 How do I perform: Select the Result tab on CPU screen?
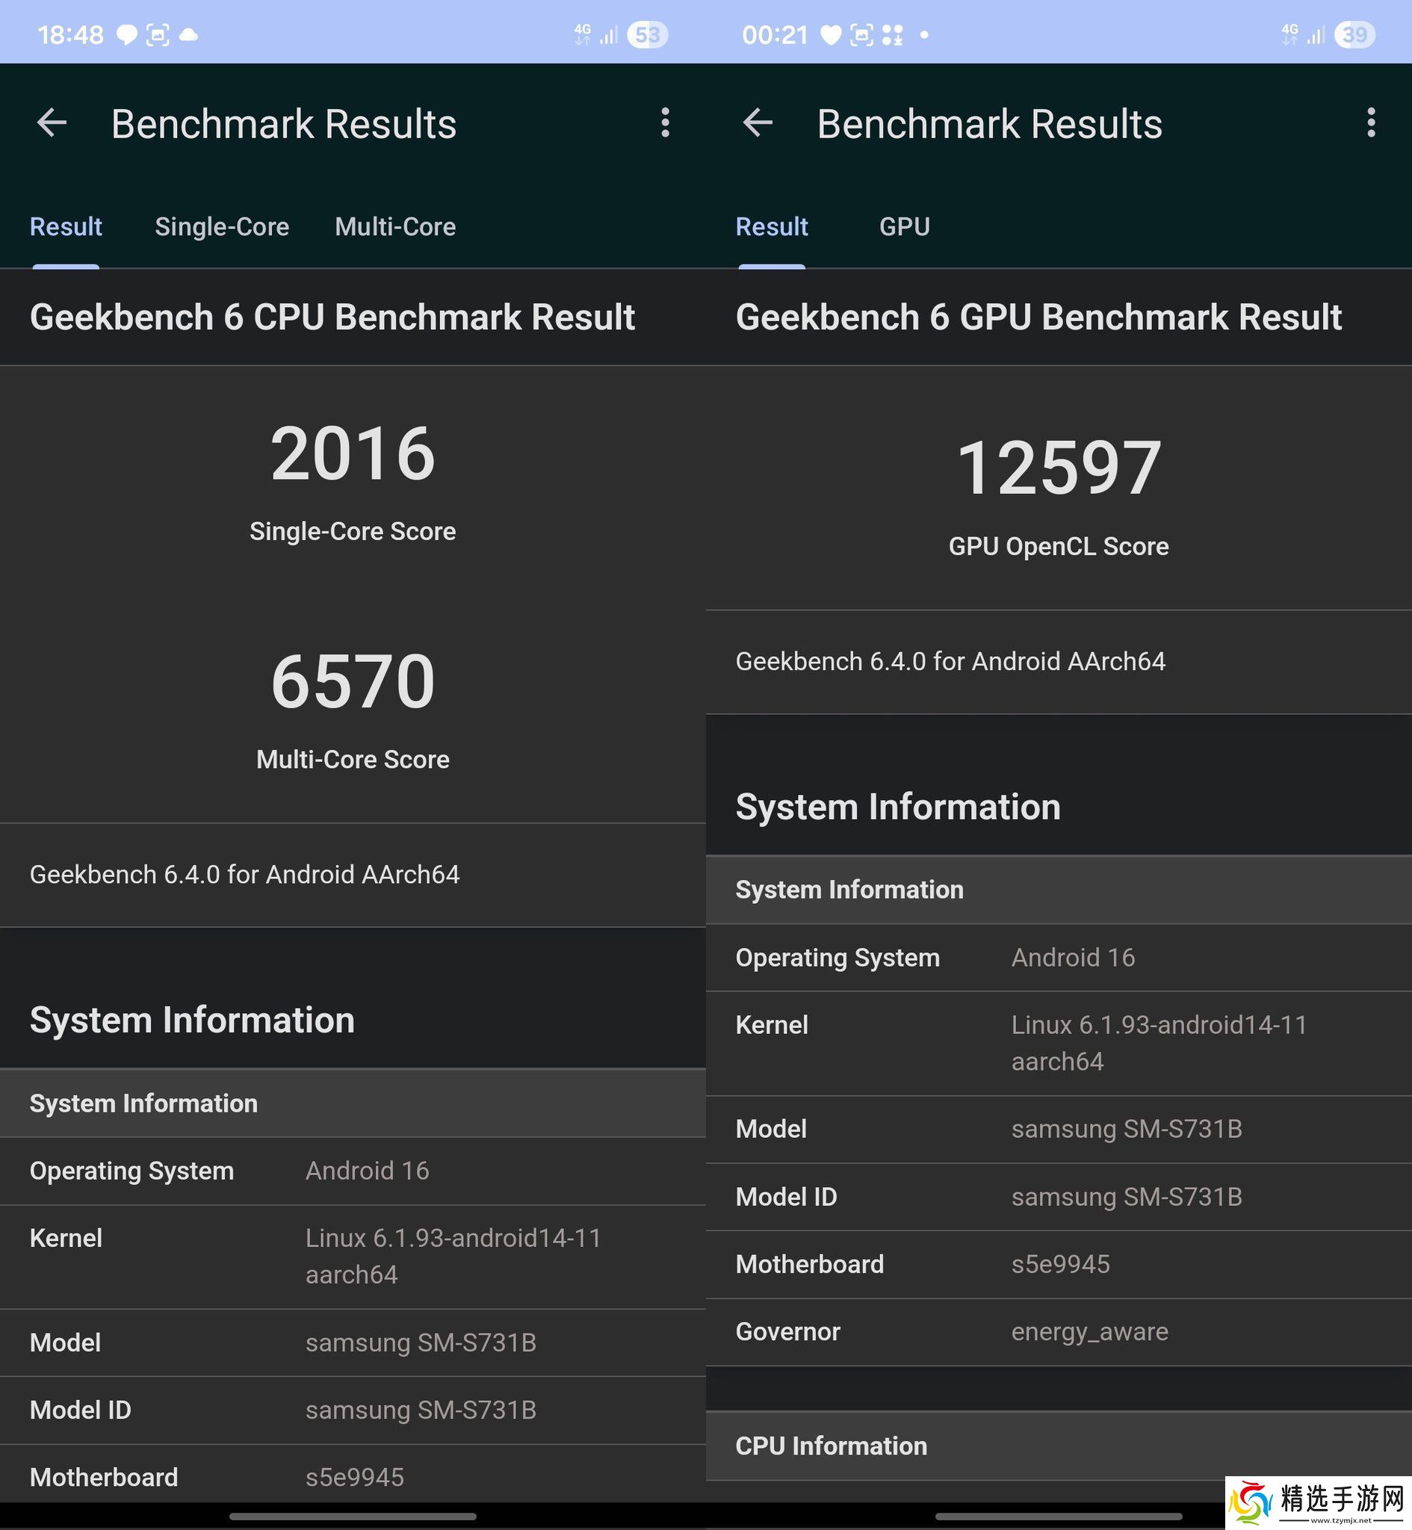point(66,227)
